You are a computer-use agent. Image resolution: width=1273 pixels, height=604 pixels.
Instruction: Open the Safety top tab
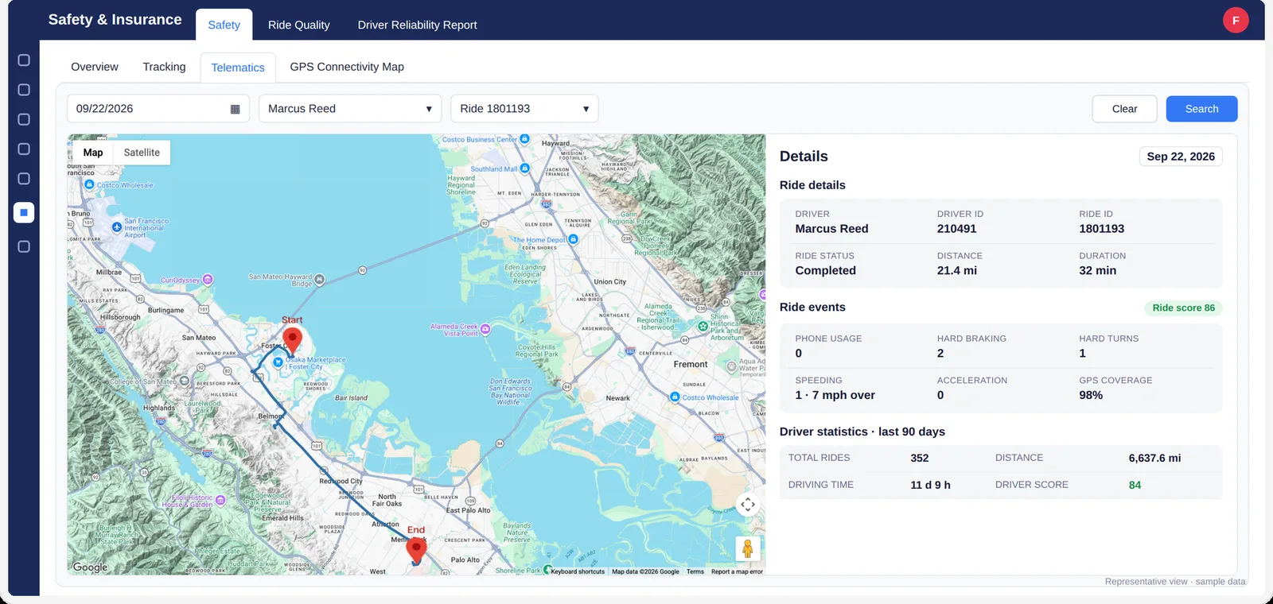(224, 25)
